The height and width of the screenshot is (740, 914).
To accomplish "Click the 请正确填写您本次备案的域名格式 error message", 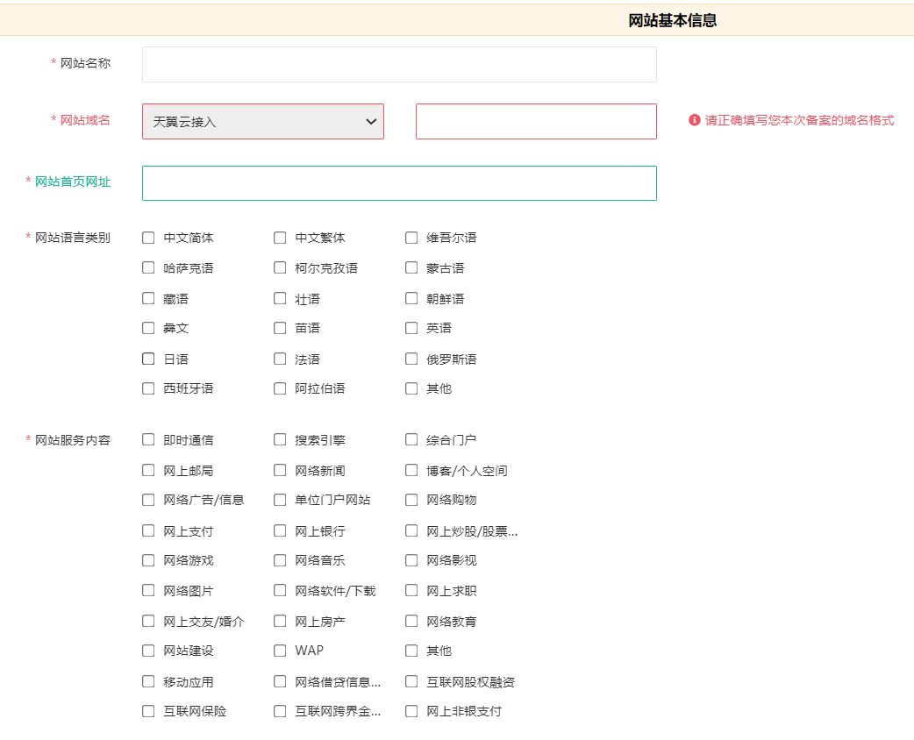I will pos(799,120).
